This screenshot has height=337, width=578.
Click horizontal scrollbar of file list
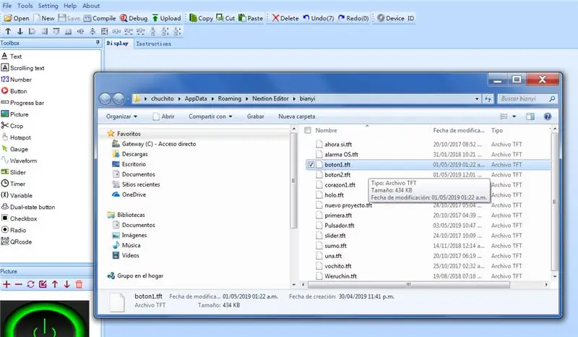pyautogui.click(x=408, y=285)
